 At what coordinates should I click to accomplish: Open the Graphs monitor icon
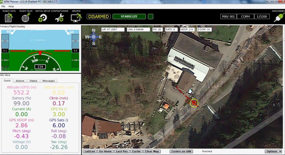pos(76,18)
